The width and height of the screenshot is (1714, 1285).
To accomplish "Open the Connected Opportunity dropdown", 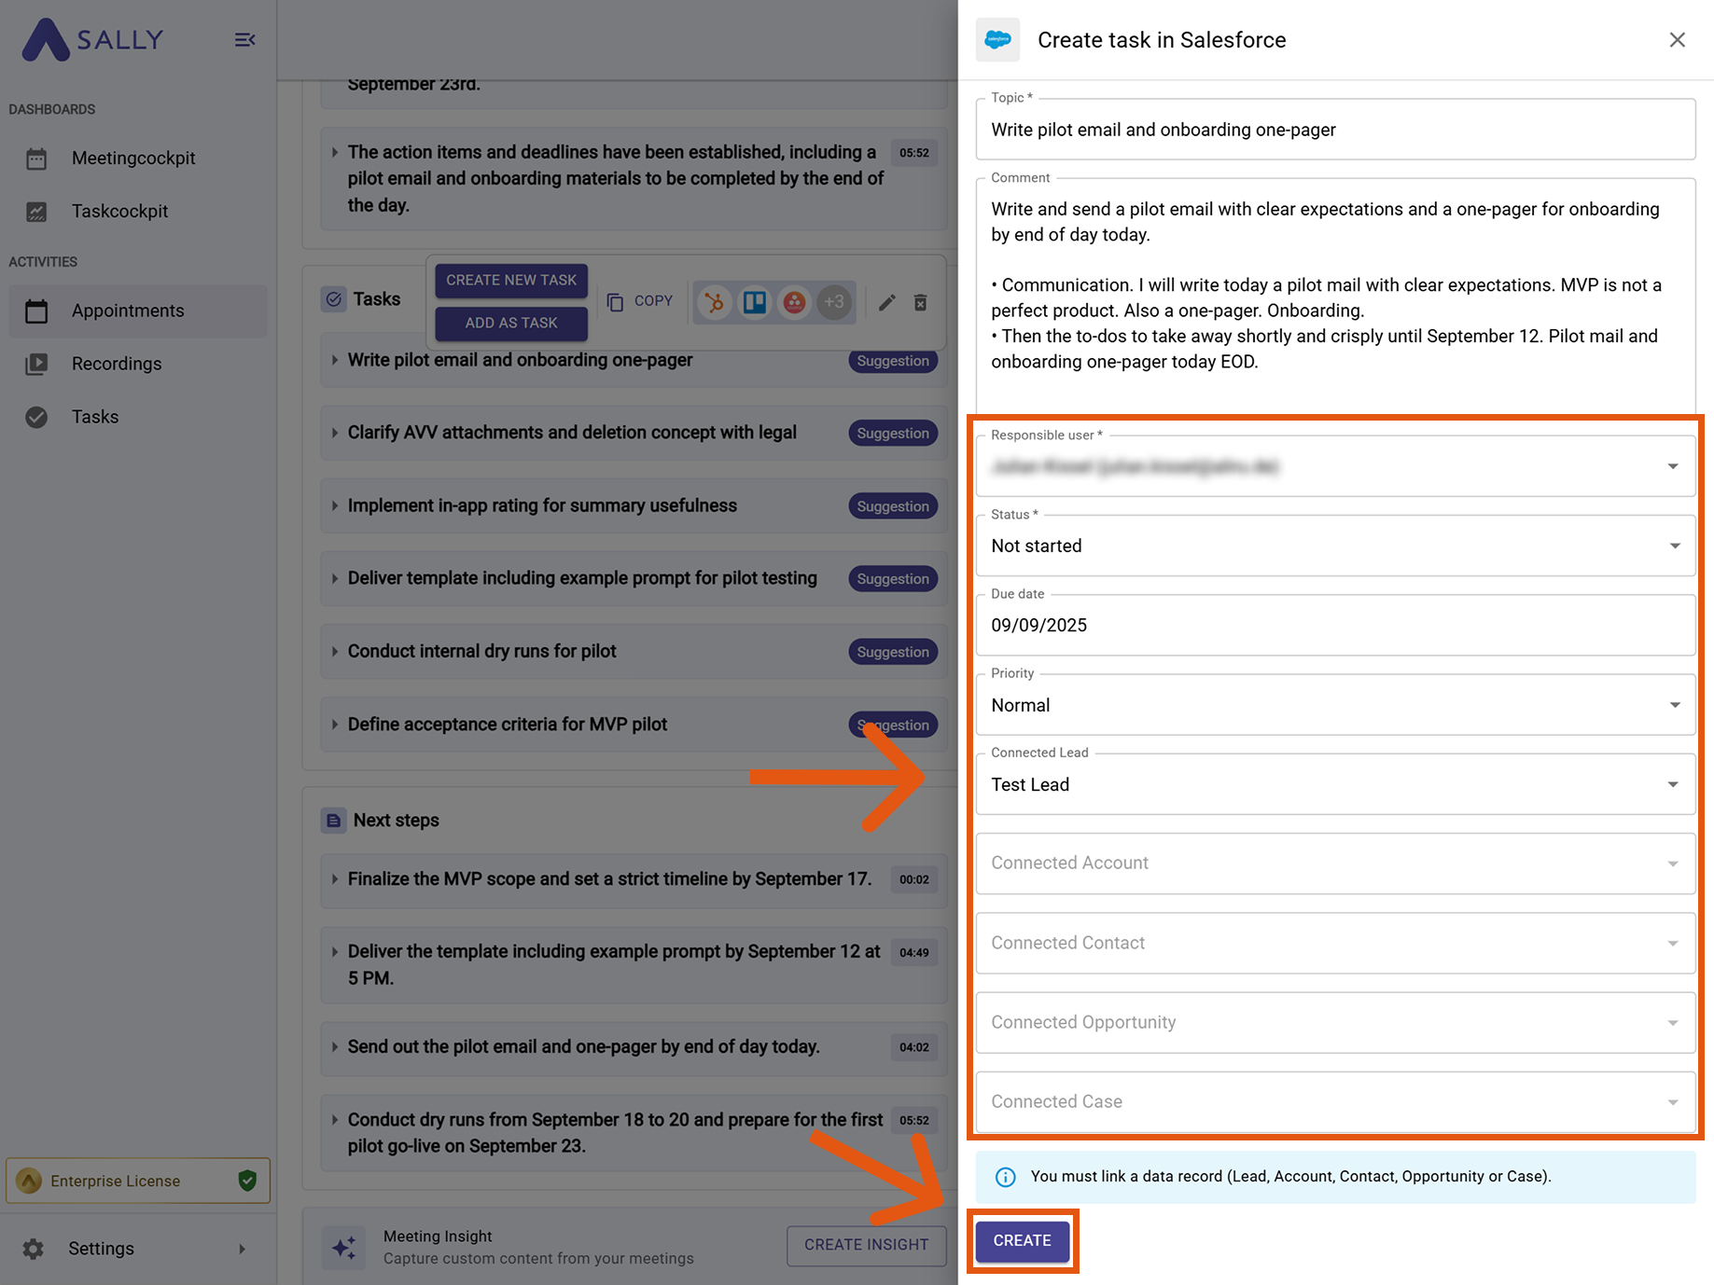I will pos(1335,1023).
